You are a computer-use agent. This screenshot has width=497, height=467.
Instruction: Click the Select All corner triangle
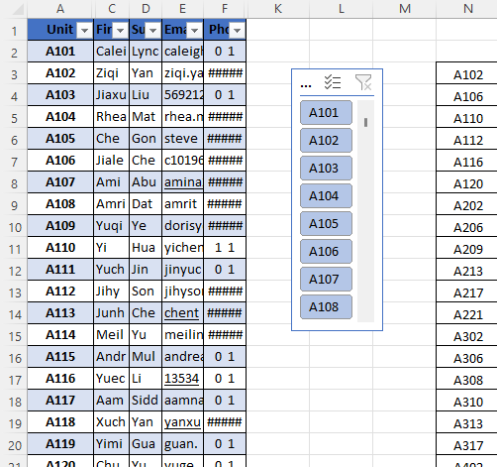18,10
